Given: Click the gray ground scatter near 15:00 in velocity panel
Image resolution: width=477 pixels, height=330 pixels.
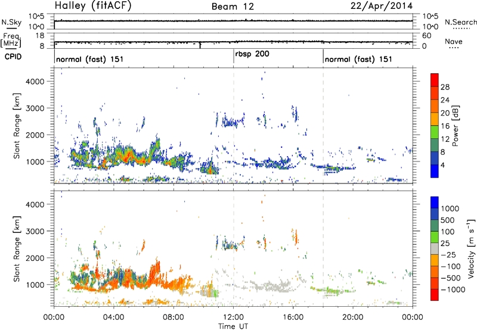Looking at the screenshot, I should 272,287.
